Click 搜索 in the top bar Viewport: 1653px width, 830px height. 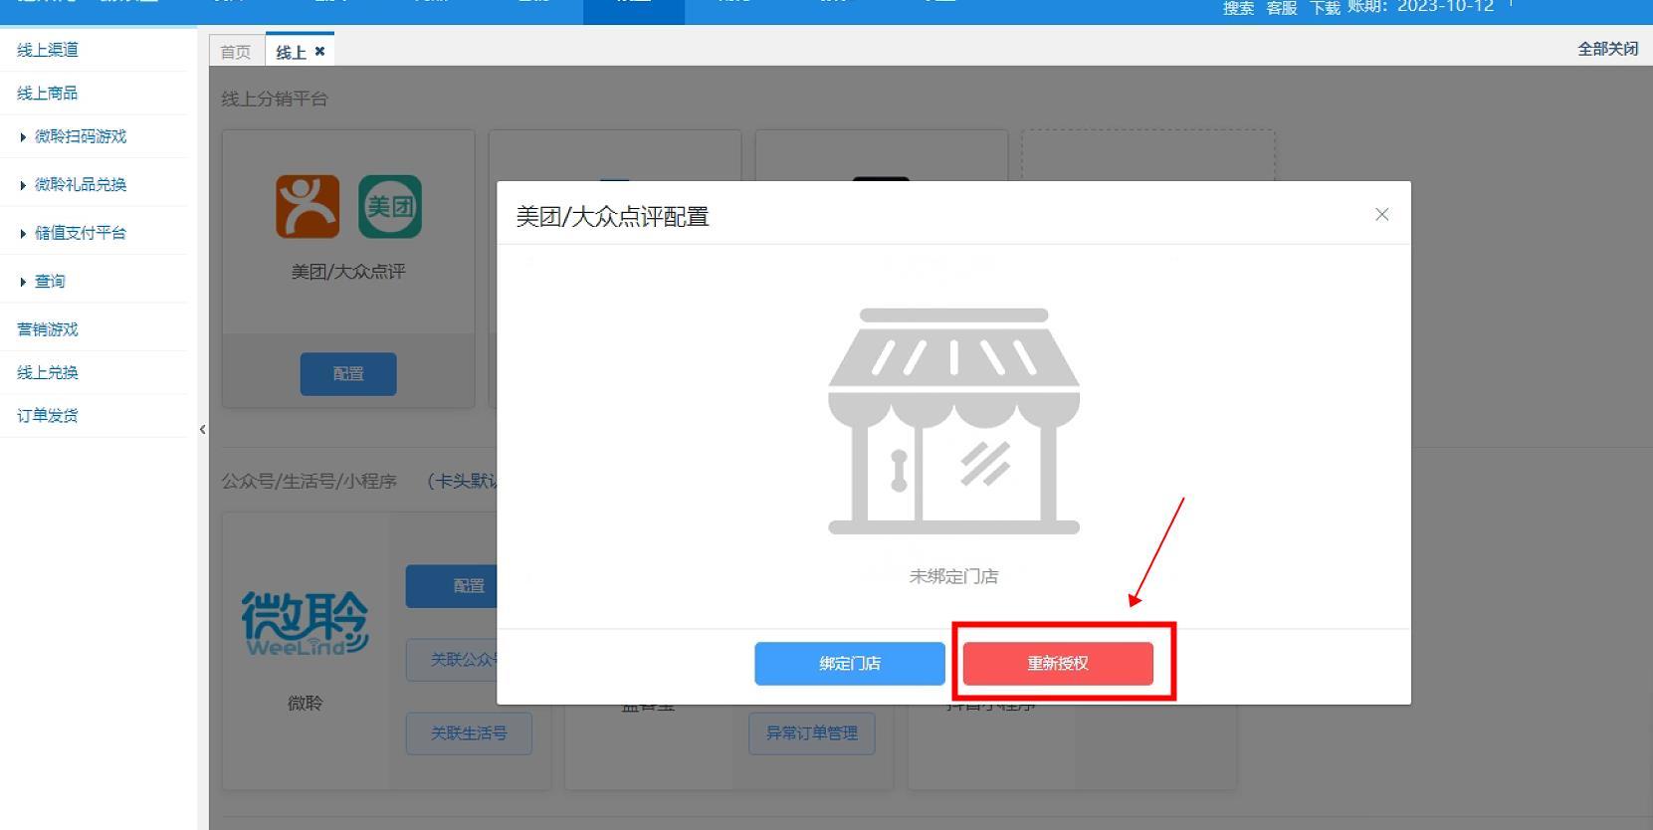[x=1238, y=8]
